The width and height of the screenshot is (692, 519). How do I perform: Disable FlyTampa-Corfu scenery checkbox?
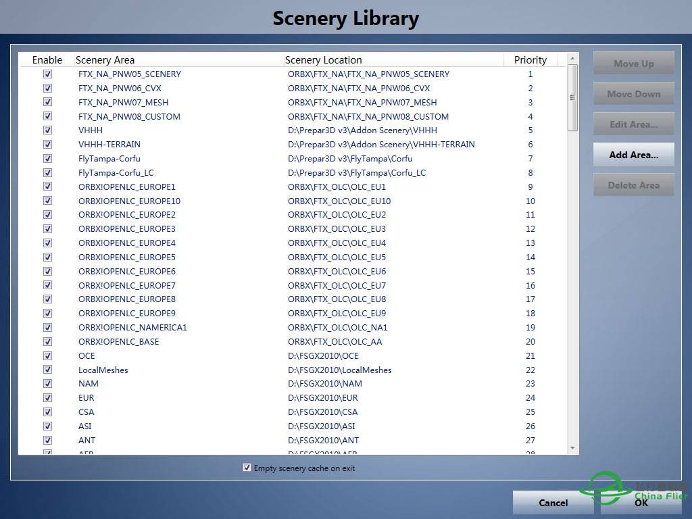(x=47, y=158)
